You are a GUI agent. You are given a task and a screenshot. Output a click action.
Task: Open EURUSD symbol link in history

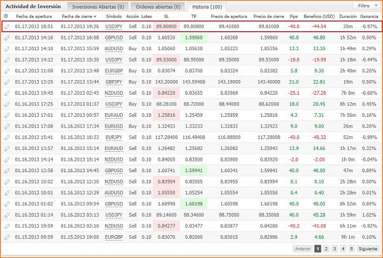tap(114, 126)
